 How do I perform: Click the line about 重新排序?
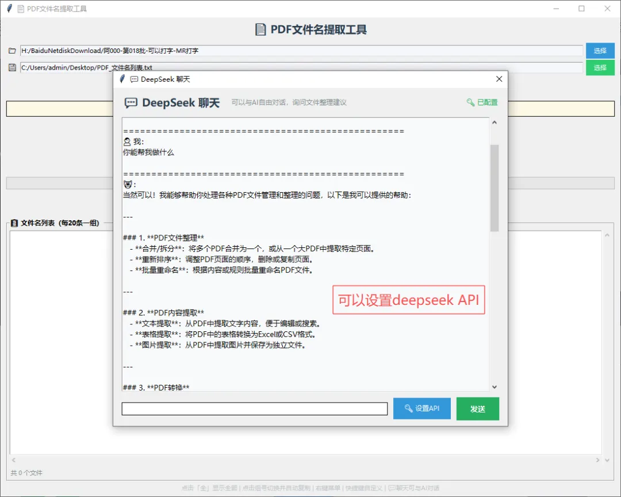[x=222, y=259]
